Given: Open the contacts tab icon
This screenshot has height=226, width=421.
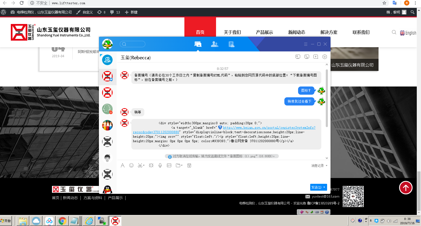Looking at the screenshot, I should 215,44.
